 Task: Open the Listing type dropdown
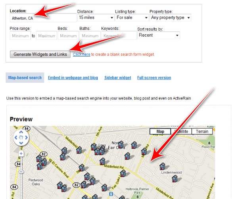pos(132,18)
